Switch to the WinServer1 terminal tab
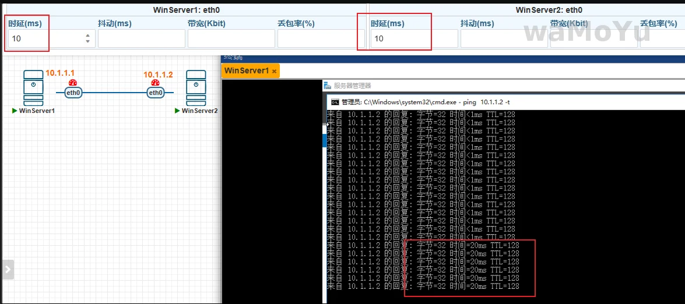This screenshot has height=304, width=685. (246, 70)
